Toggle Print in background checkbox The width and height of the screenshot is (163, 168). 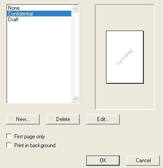[9, 145]
